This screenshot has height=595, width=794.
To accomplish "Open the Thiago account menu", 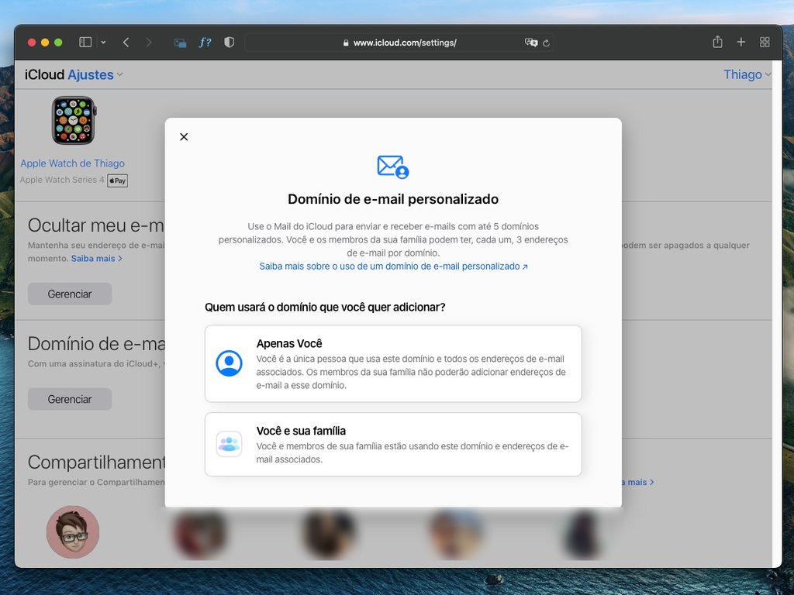I will tap(747, 75).
